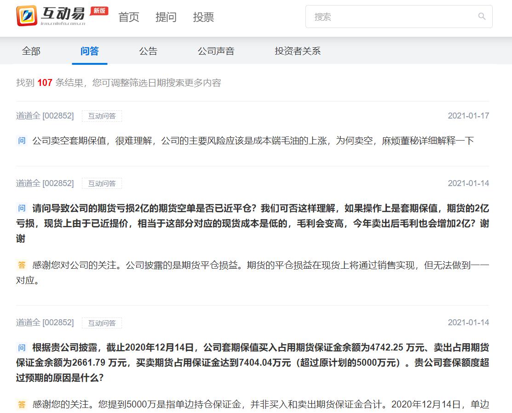This screenshot has height=413, width=512.
Task: Open question about 套期保值买入占用期货保证金余额
Action: pos(253,363)
